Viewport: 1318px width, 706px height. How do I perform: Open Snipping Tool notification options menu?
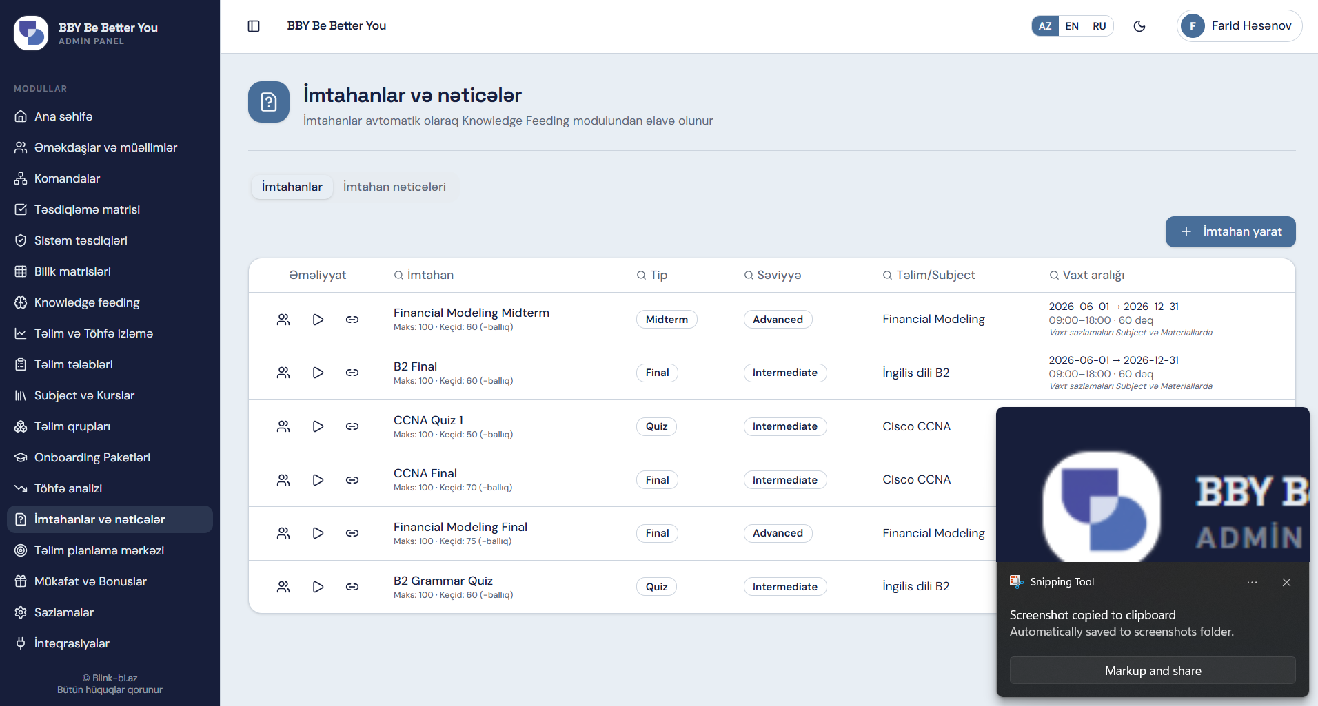click(1252, 583)
